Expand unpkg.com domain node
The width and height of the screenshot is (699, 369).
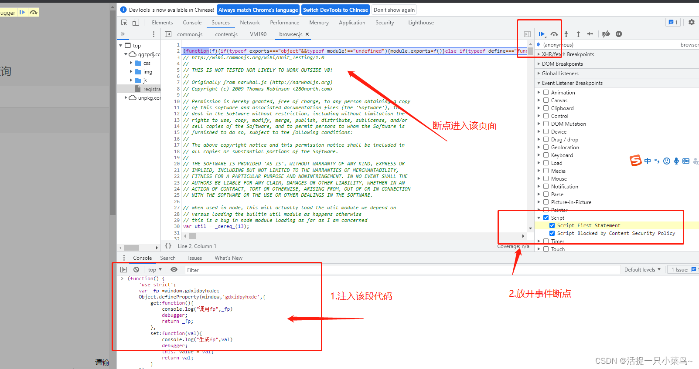click(126, 97)
